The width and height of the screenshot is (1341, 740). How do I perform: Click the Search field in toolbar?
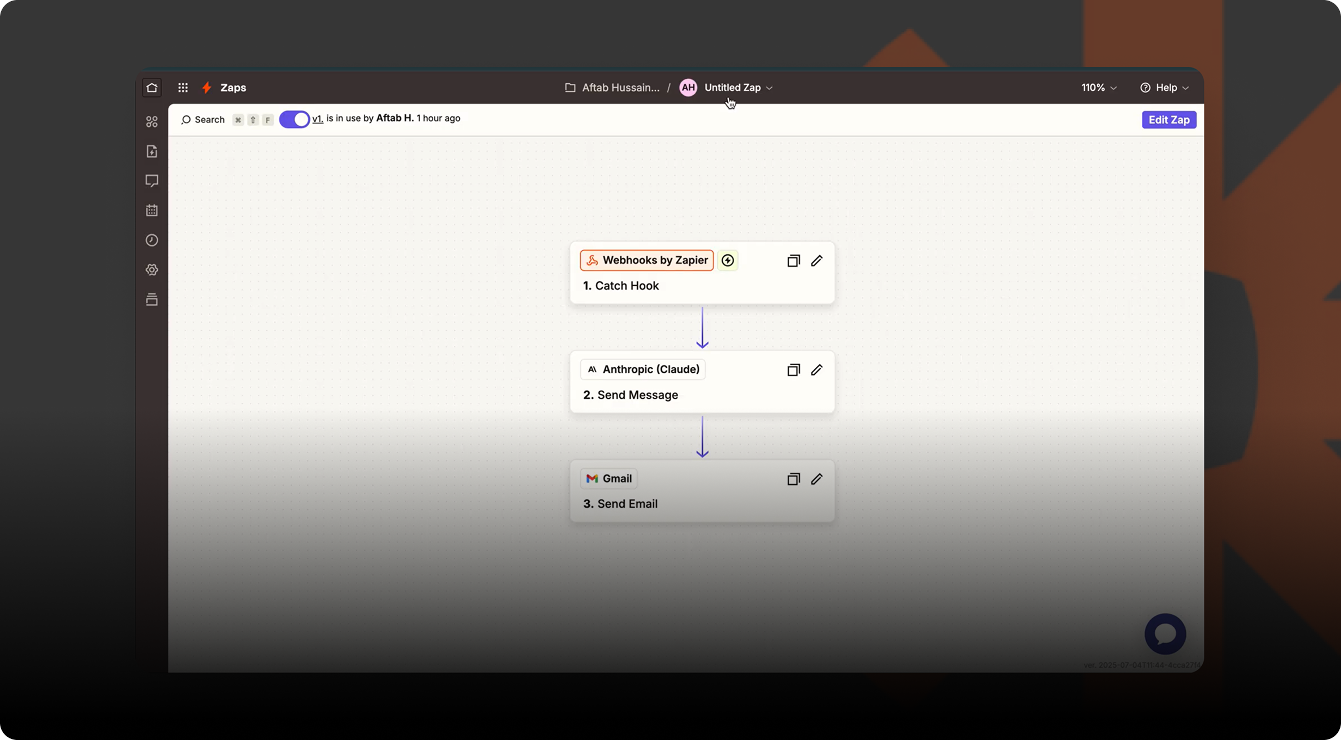pyautogui.click(x=203, y=120)
